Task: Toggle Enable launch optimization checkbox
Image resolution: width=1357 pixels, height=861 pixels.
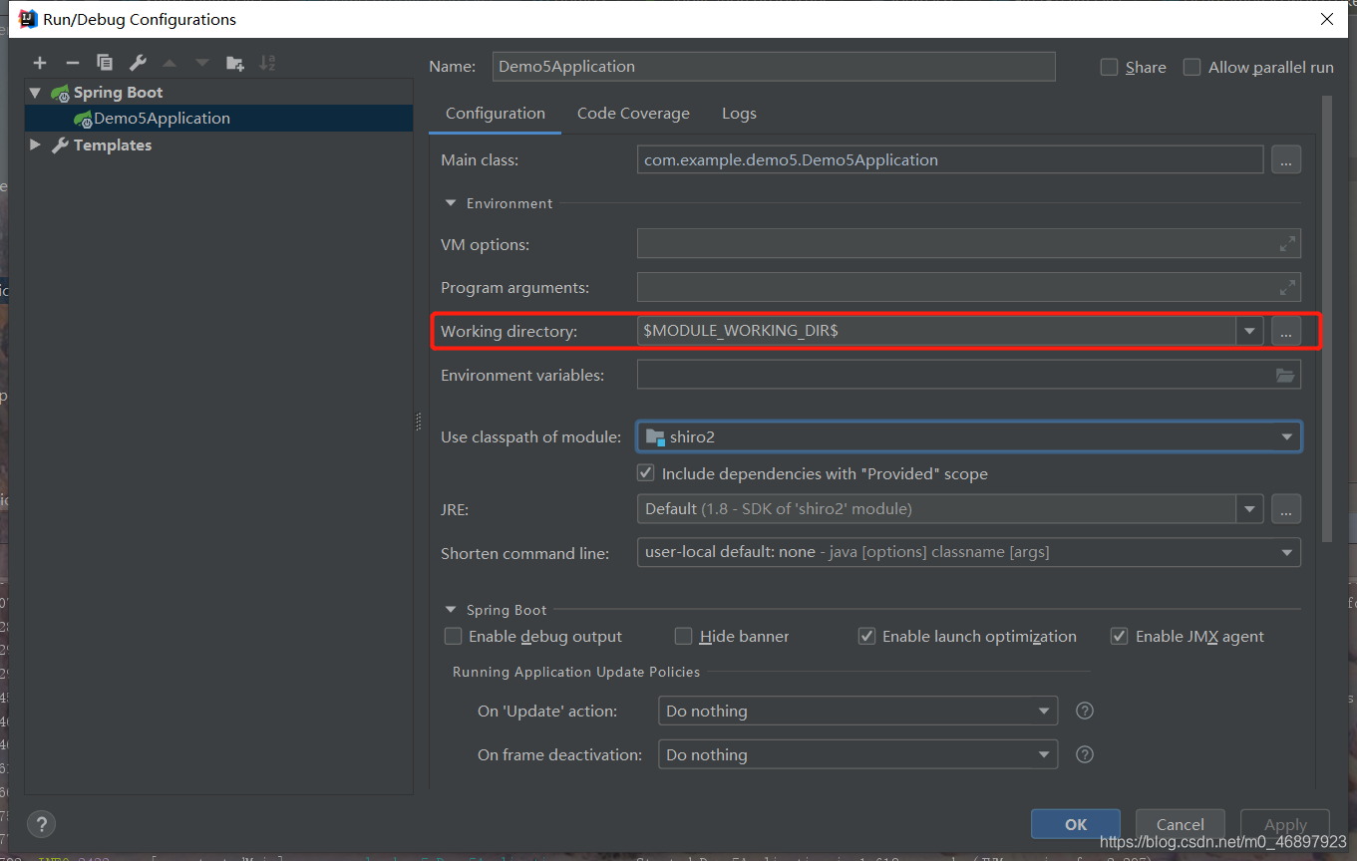Action: 866,636
